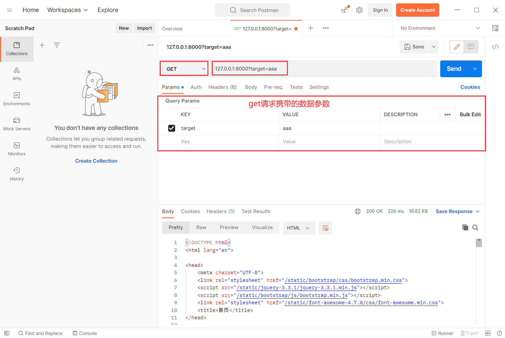Expand the Save Response dropdown

[458, 211]
